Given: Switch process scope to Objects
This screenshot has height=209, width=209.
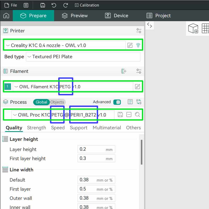Looking at the screenshot, I should click(x=57, y=102).
